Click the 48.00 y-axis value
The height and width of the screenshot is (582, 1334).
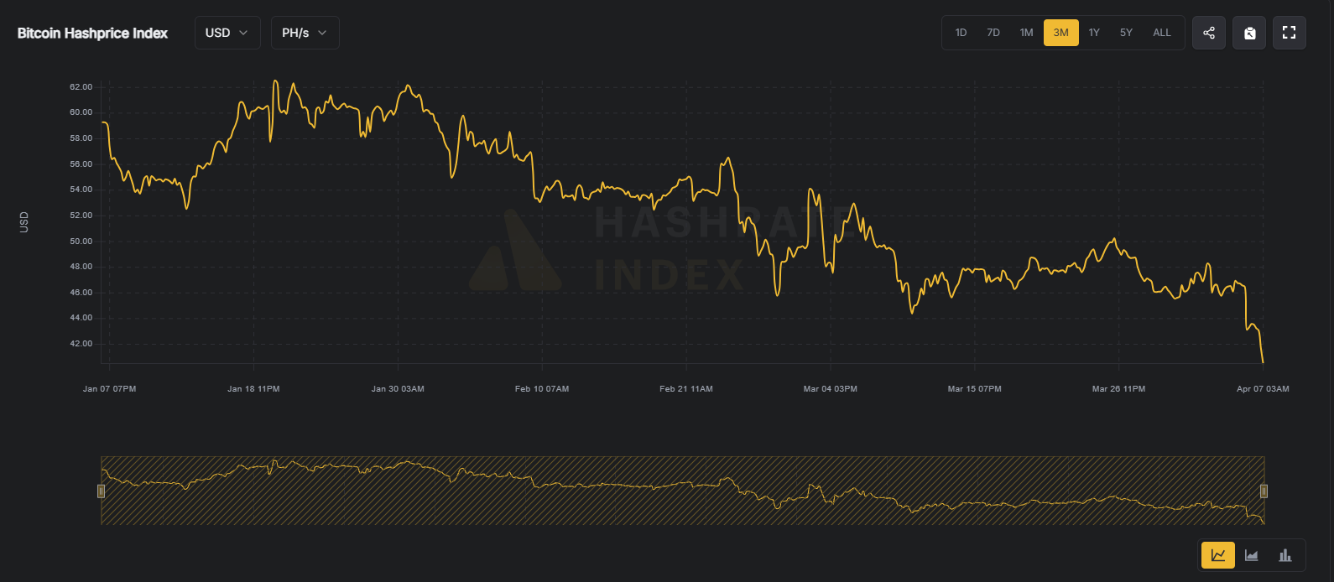(81, 267)
